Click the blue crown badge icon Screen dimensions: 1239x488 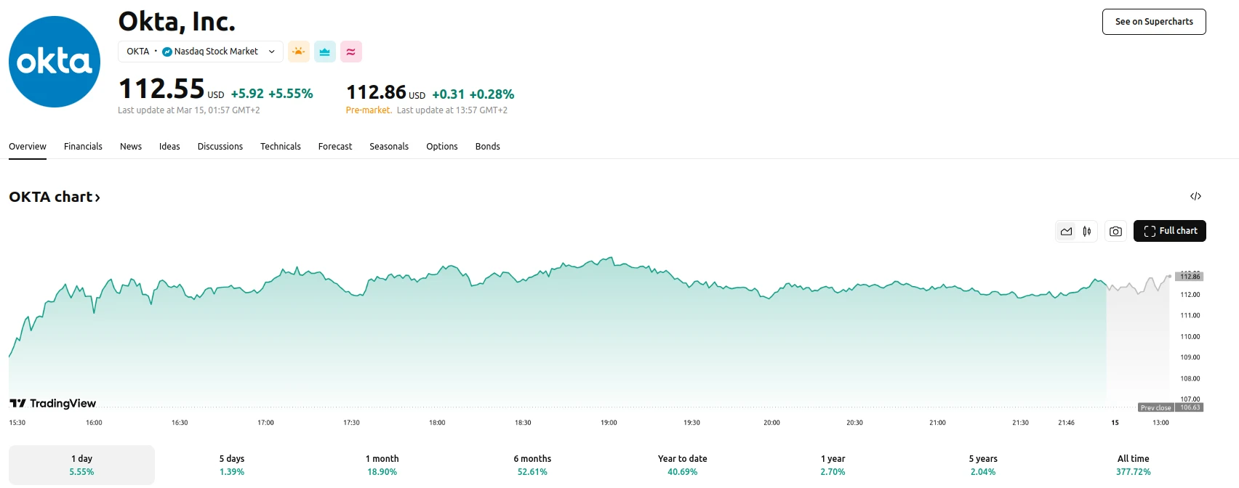click(x=324, y=52)
